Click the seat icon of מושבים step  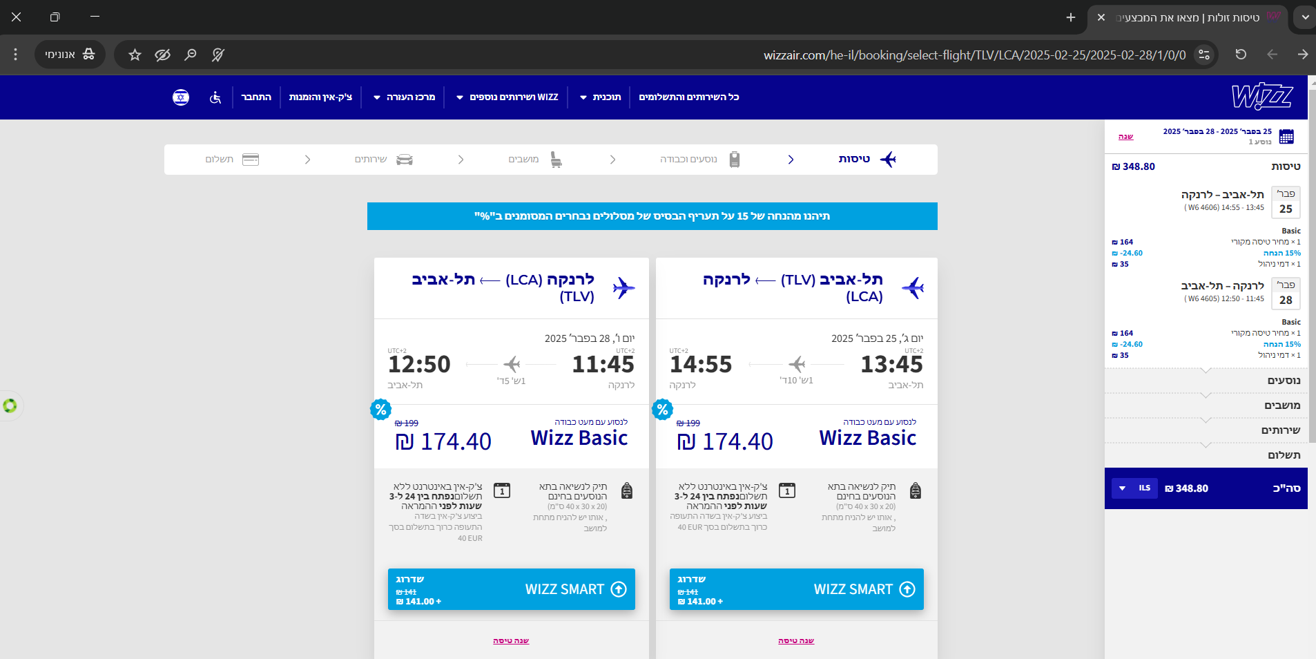556,160
